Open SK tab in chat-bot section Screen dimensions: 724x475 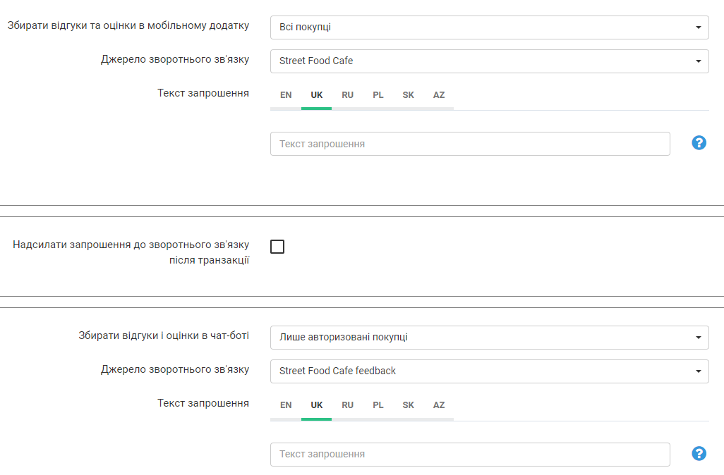click(x=409, y=405)
